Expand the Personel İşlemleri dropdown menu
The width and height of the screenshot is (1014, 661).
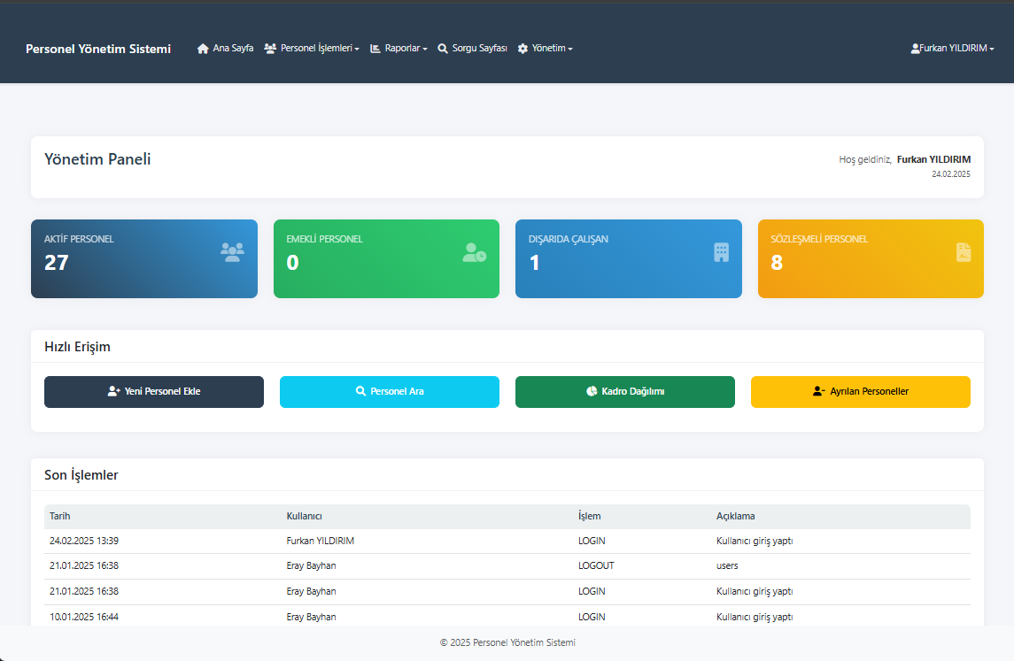pyautogui.click(x=312, y=49)
